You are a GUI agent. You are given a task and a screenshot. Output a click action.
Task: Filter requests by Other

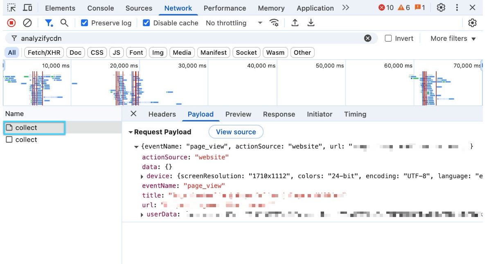302,52
